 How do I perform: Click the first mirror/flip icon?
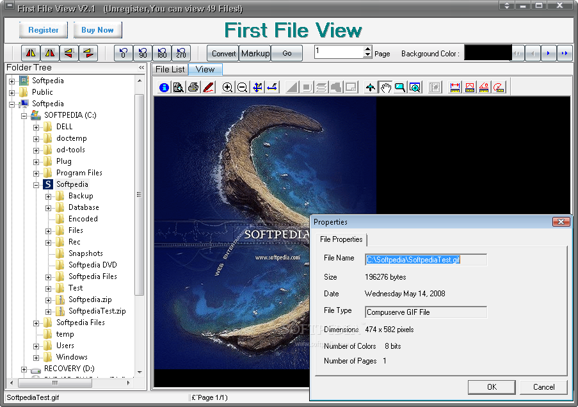(x=31, y=53)
